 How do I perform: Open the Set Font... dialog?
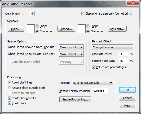tap(117, 29)
